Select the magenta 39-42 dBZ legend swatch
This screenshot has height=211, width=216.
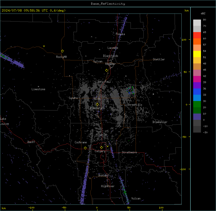coord(197,79)
